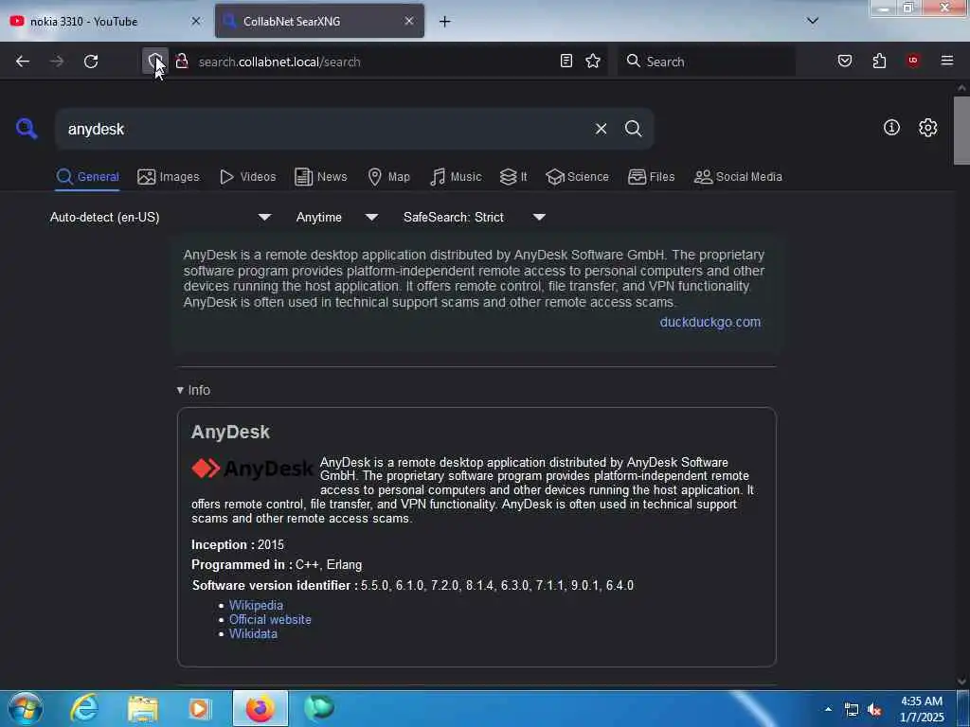Click the network tray icon
This screenshot has height=727, width=970.
click(852, 710)
